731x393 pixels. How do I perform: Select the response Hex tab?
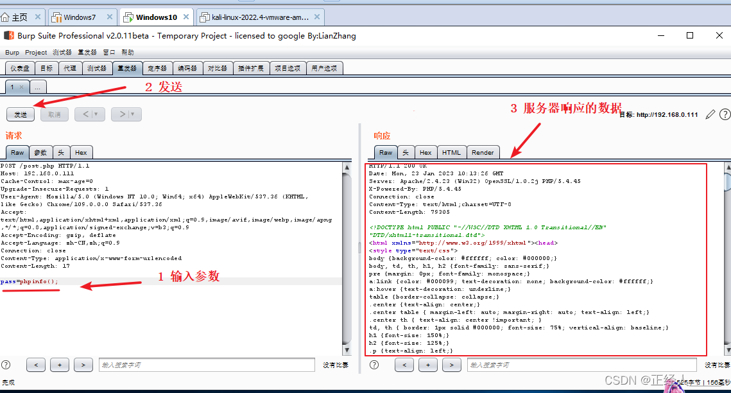426,152
